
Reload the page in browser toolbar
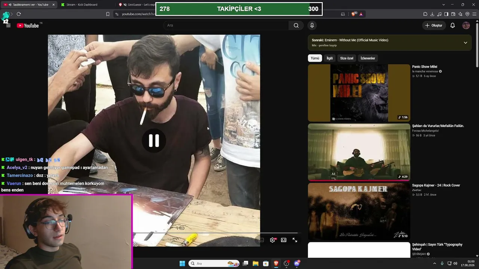point(19,14)
